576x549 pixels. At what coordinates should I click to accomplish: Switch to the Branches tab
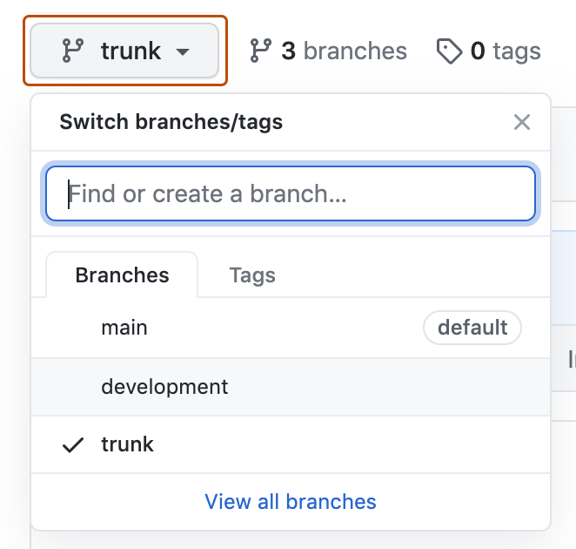122,276
